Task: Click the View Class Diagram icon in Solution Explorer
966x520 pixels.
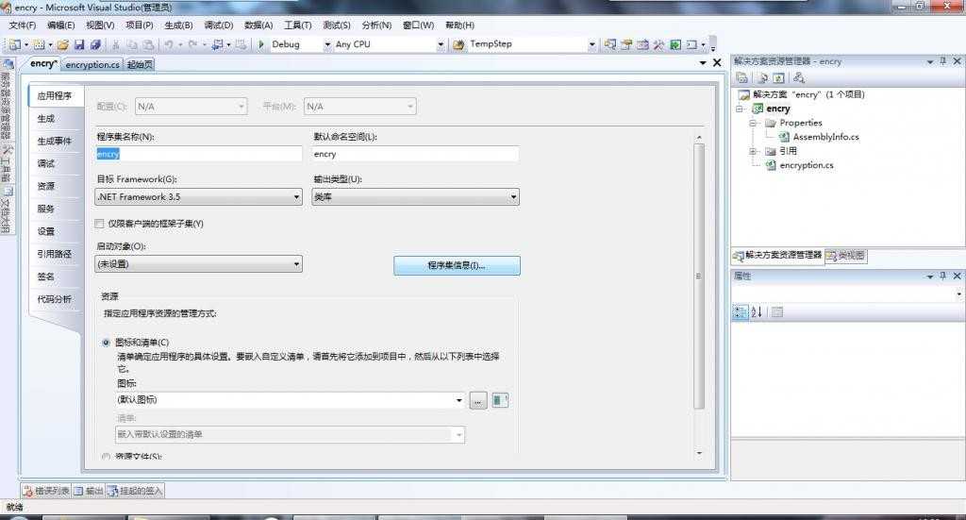Action: [799, 77]
